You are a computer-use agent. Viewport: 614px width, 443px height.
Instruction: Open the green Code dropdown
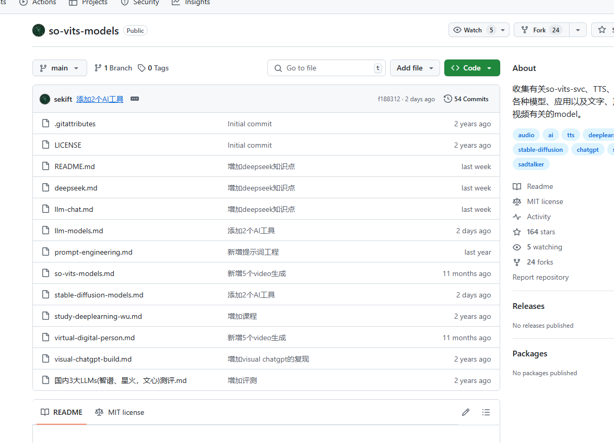pos(472,68)
